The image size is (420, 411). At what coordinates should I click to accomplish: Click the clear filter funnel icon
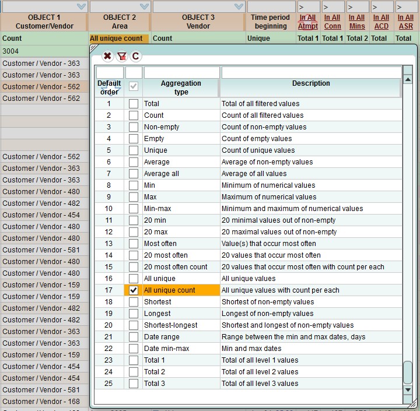121,56
